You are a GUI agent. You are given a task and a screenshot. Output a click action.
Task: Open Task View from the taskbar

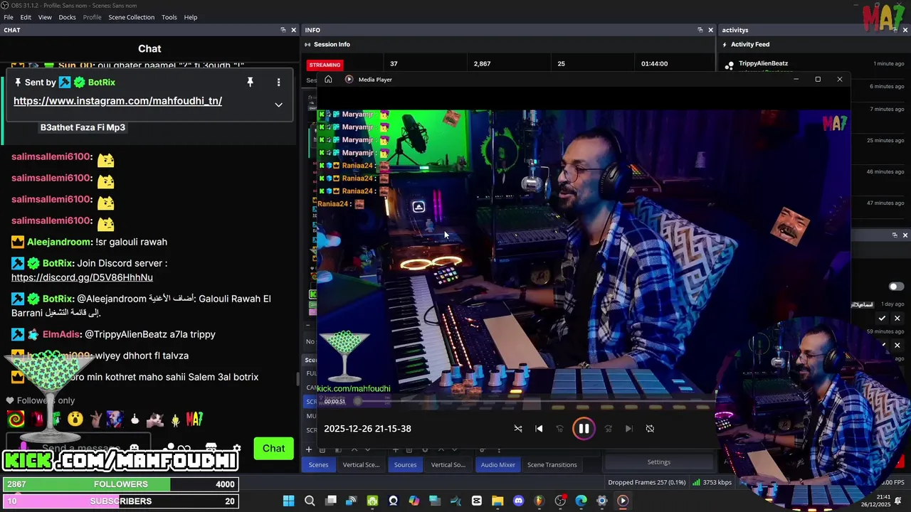tap(330, 501)
